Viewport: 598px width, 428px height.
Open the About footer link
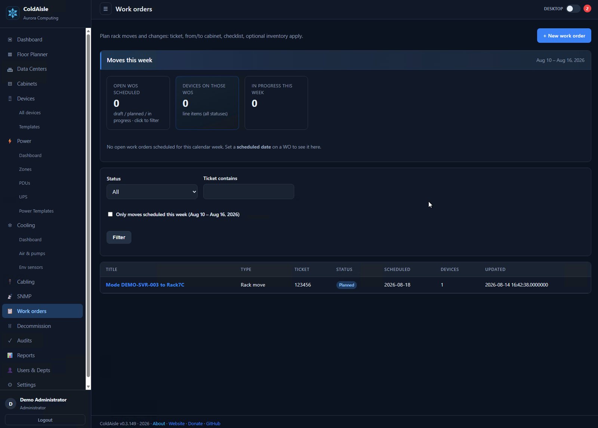159,424
